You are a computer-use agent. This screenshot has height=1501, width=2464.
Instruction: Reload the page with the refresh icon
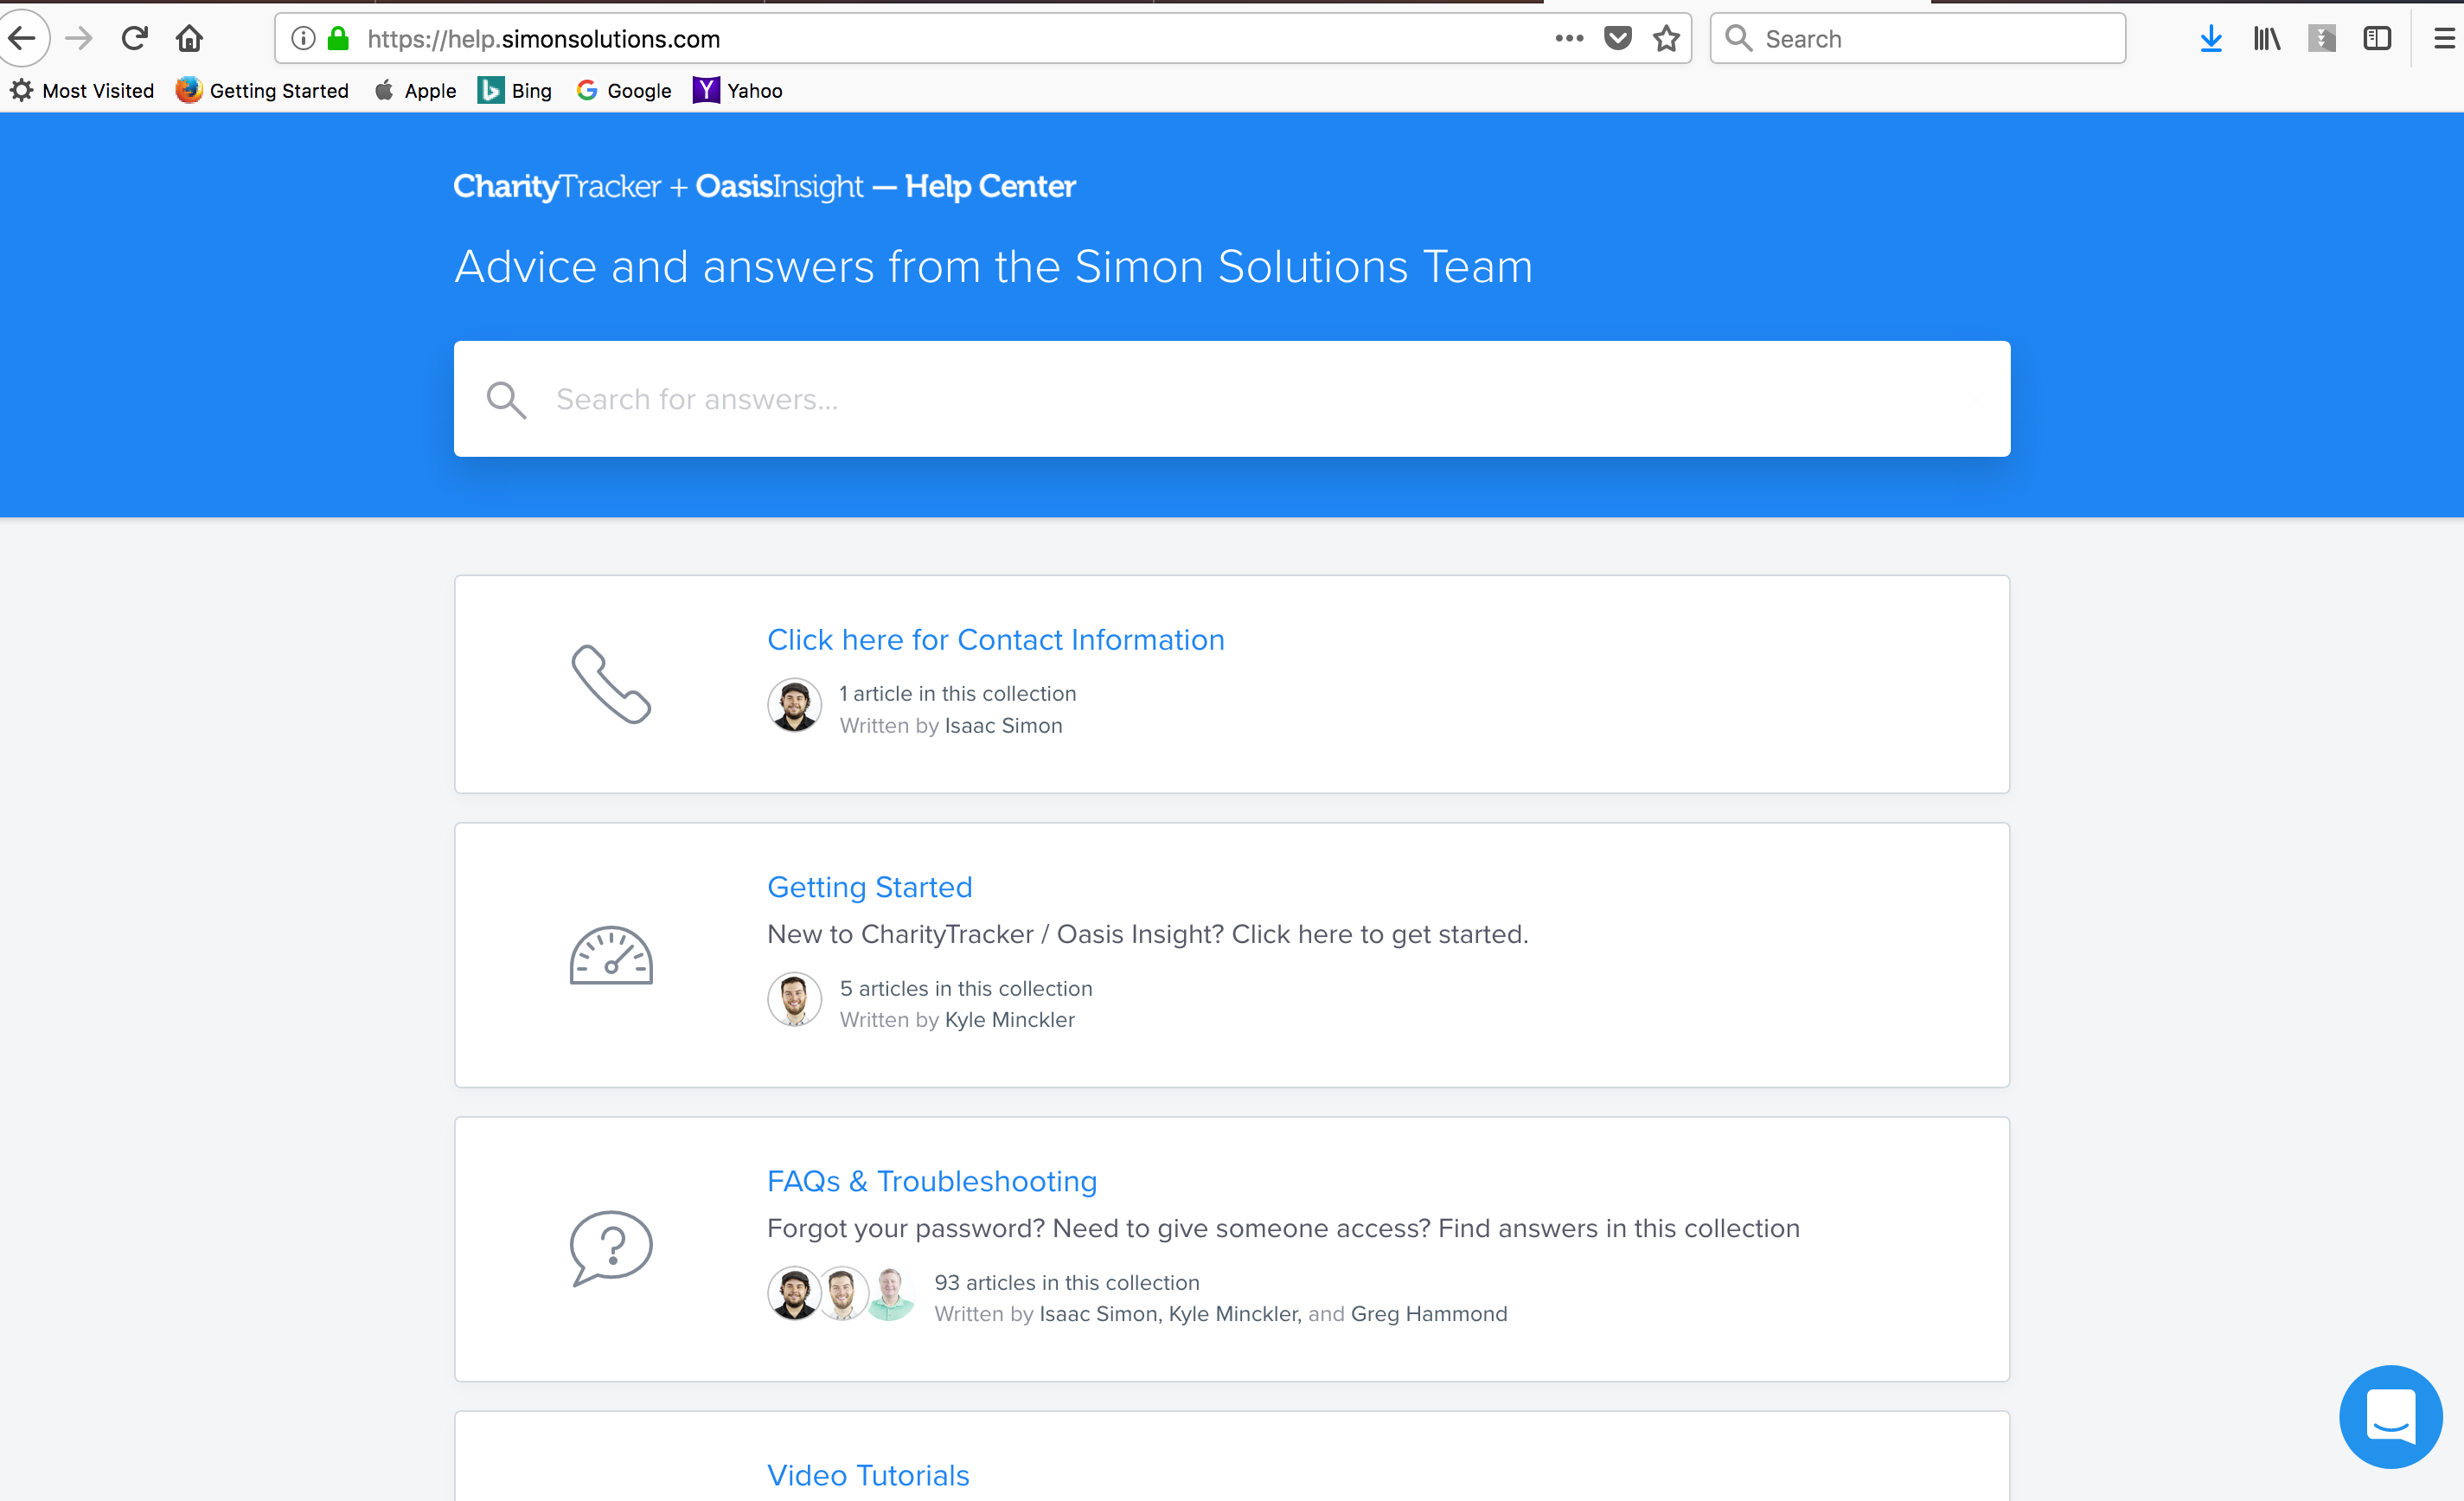point(135,39)
